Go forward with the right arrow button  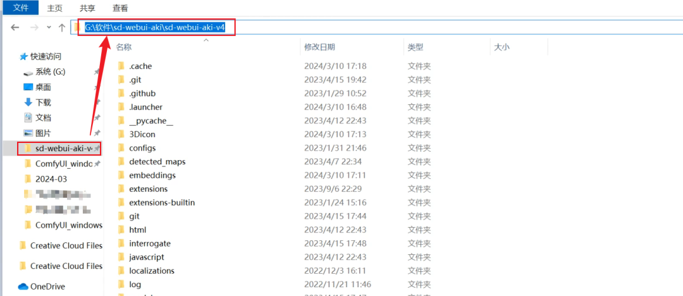coord(35,27)
